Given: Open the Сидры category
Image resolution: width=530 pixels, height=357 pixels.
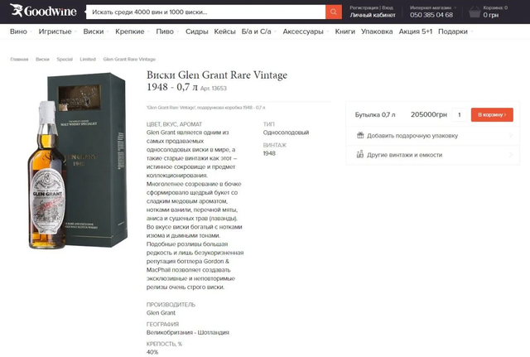Looking at the screenshot, I should pos(197,31).
